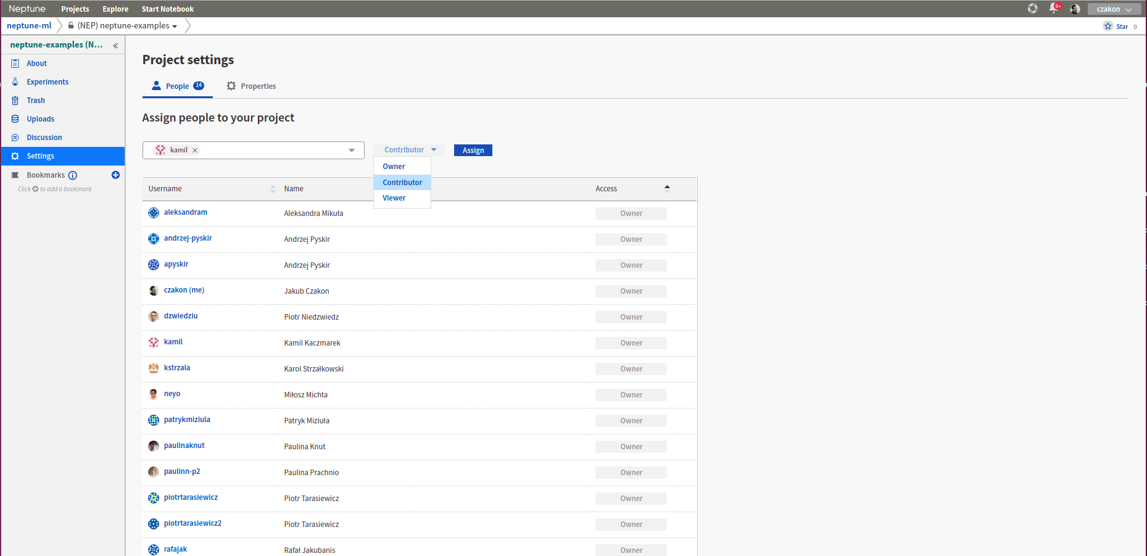Open the paulinn-p2 profile link
Viewport: 1147px width, 556px height.
coord(182,471)
